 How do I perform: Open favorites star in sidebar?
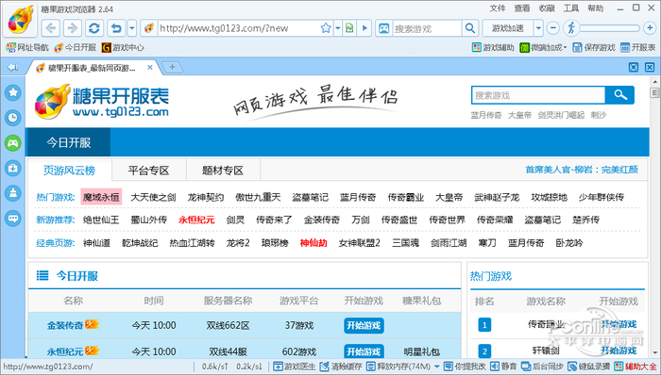click(13, 92)
